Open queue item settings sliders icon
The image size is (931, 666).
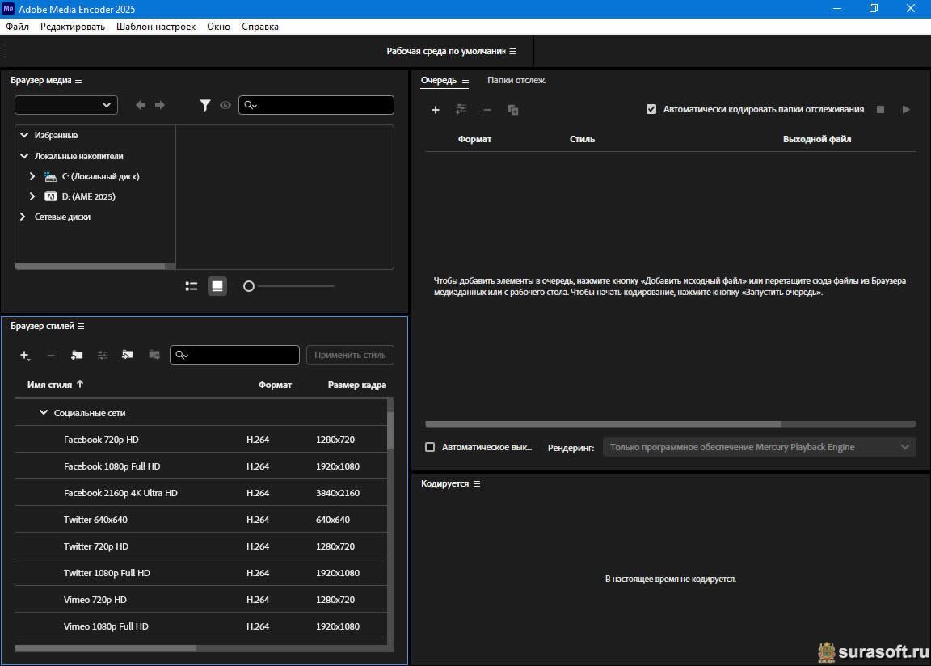coord(461,109)
